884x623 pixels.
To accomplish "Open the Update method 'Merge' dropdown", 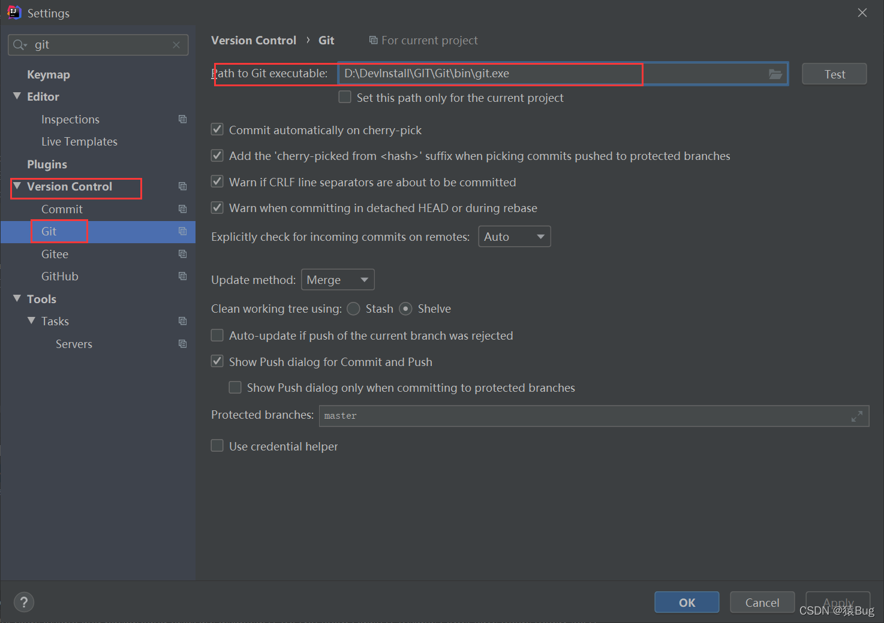I will 338,280.
